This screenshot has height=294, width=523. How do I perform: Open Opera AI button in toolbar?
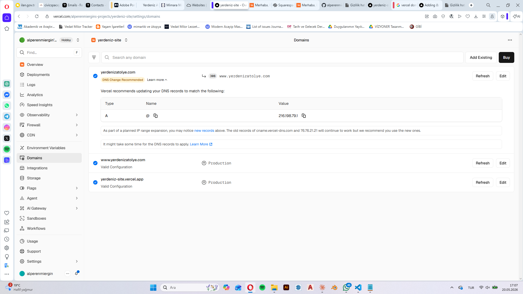516,16
